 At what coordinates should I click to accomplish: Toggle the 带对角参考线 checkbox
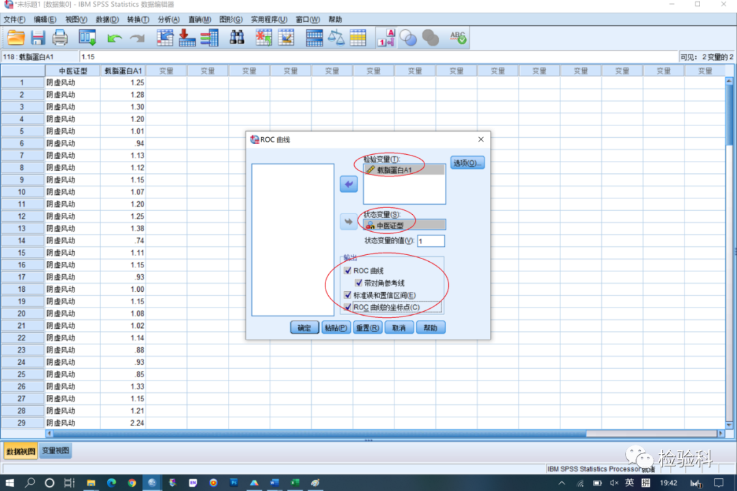[x=358, y=283]
